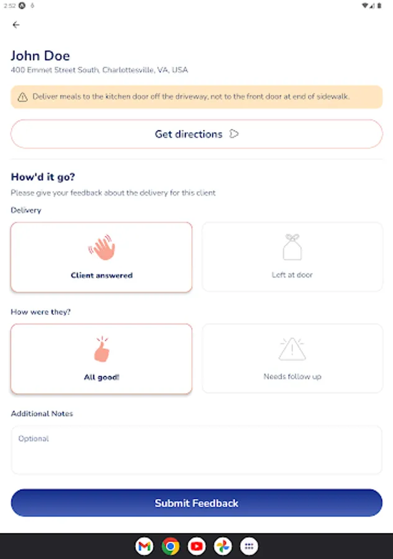Open YouTube from the taskbar
The image size is (393, 559).
click(x=197, y=547)
